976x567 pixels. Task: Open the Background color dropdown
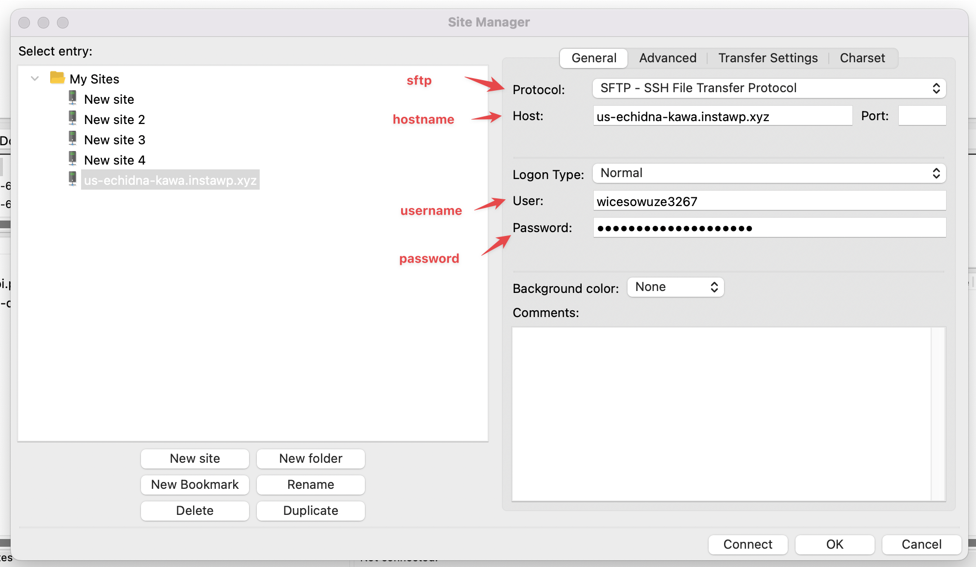(675, 287)
